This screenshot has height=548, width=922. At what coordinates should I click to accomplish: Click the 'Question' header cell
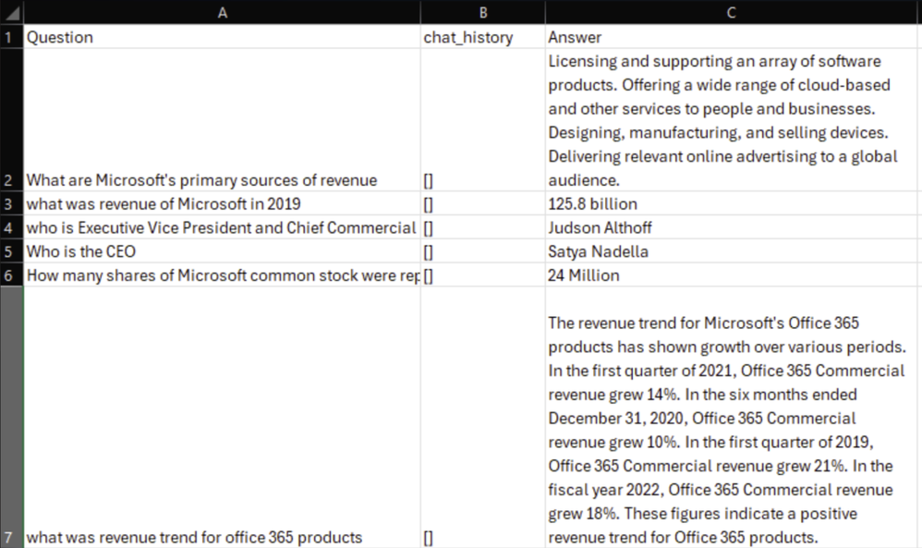(x=223, y=37)
